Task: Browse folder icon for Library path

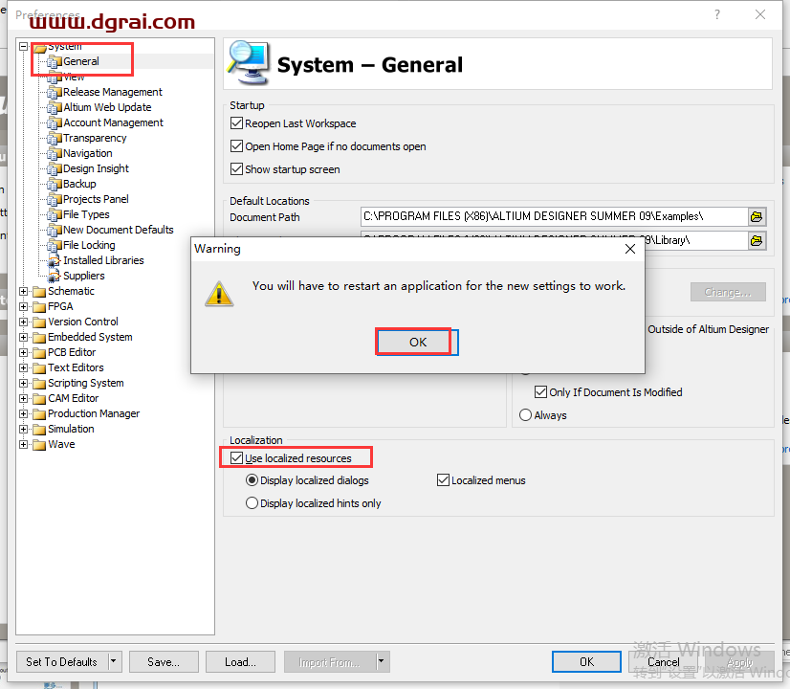Action: [757, 240]
